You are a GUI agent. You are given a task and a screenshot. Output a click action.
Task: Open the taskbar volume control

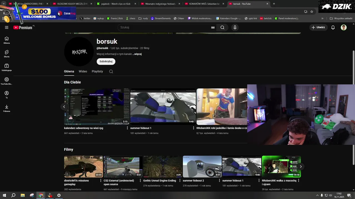330,195
